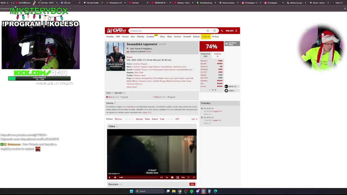Open the Český lev highlighted link

point(206,37)
